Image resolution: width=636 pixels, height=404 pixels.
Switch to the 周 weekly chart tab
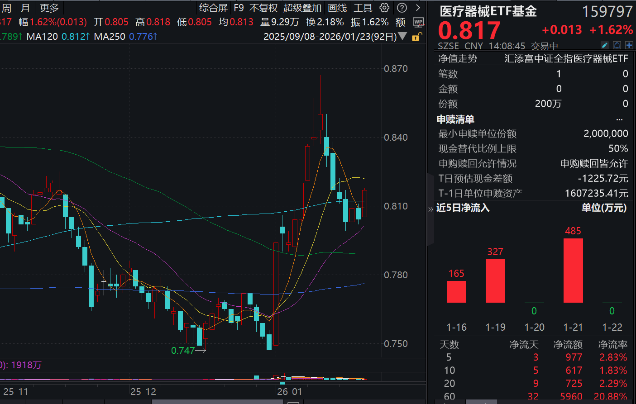point(6,8)
